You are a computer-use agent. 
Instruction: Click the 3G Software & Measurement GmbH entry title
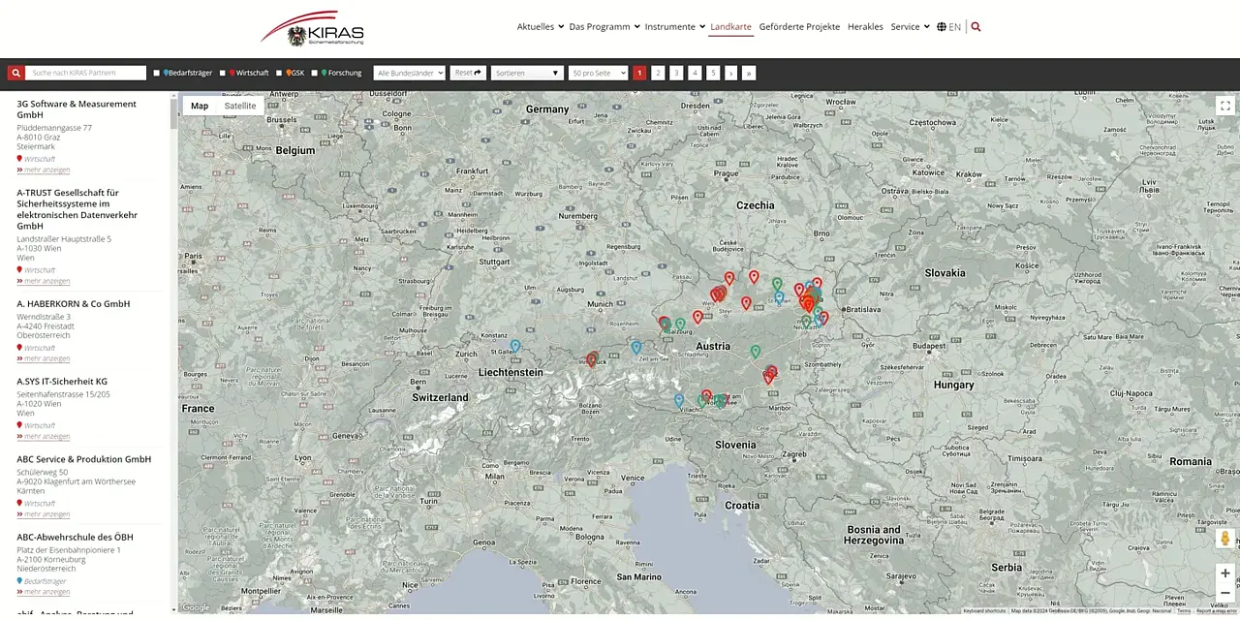coord(77,109)
